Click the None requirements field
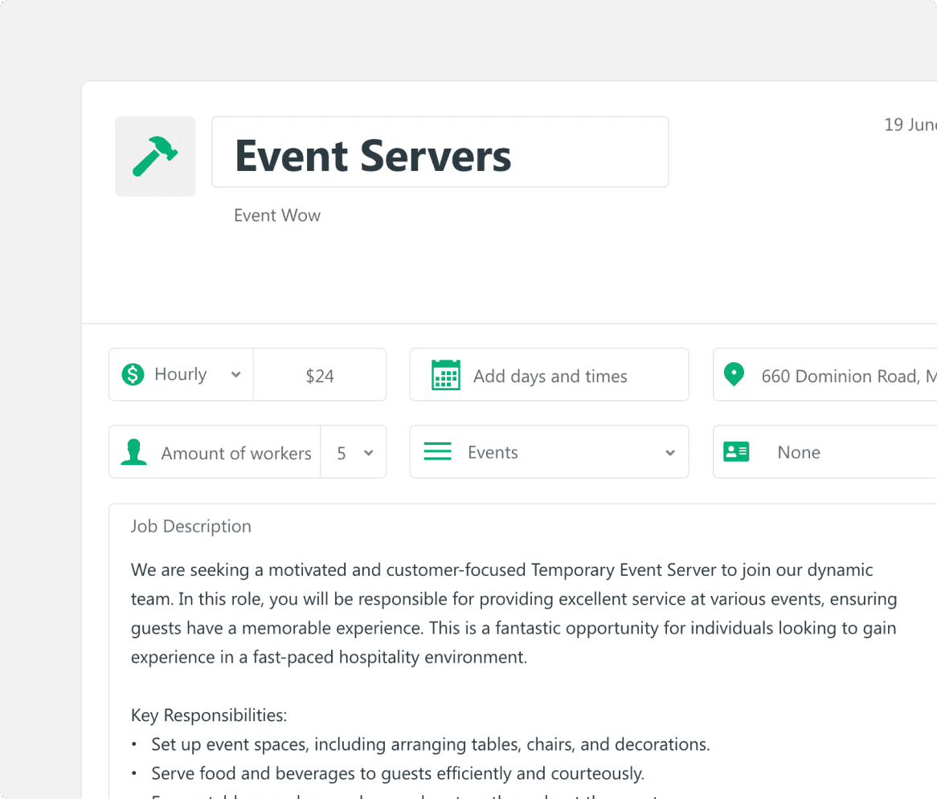 [799, 452]
